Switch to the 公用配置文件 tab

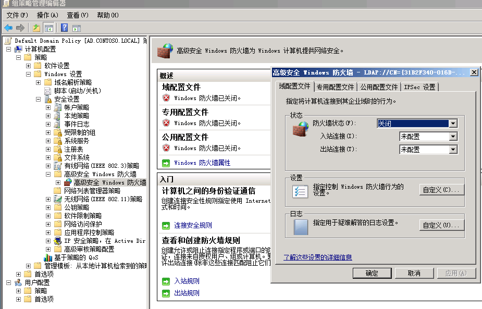tap(379, 87)
